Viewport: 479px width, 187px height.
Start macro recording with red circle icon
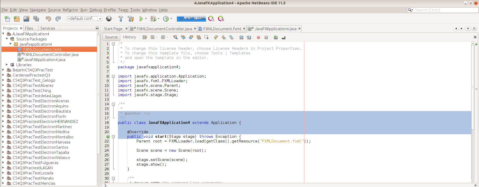258,37
